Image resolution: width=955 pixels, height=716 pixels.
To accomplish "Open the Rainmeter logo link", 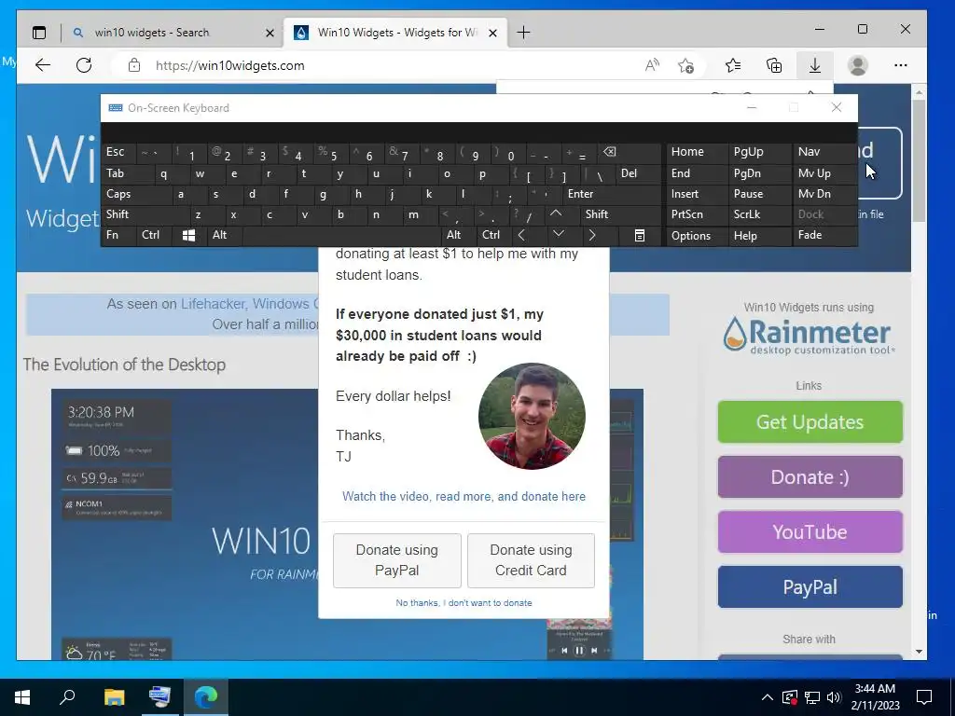I will [x=809, y=335].
